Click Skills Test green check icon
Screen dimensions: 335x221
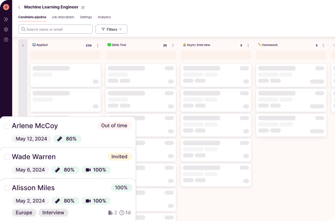[109, 45]
